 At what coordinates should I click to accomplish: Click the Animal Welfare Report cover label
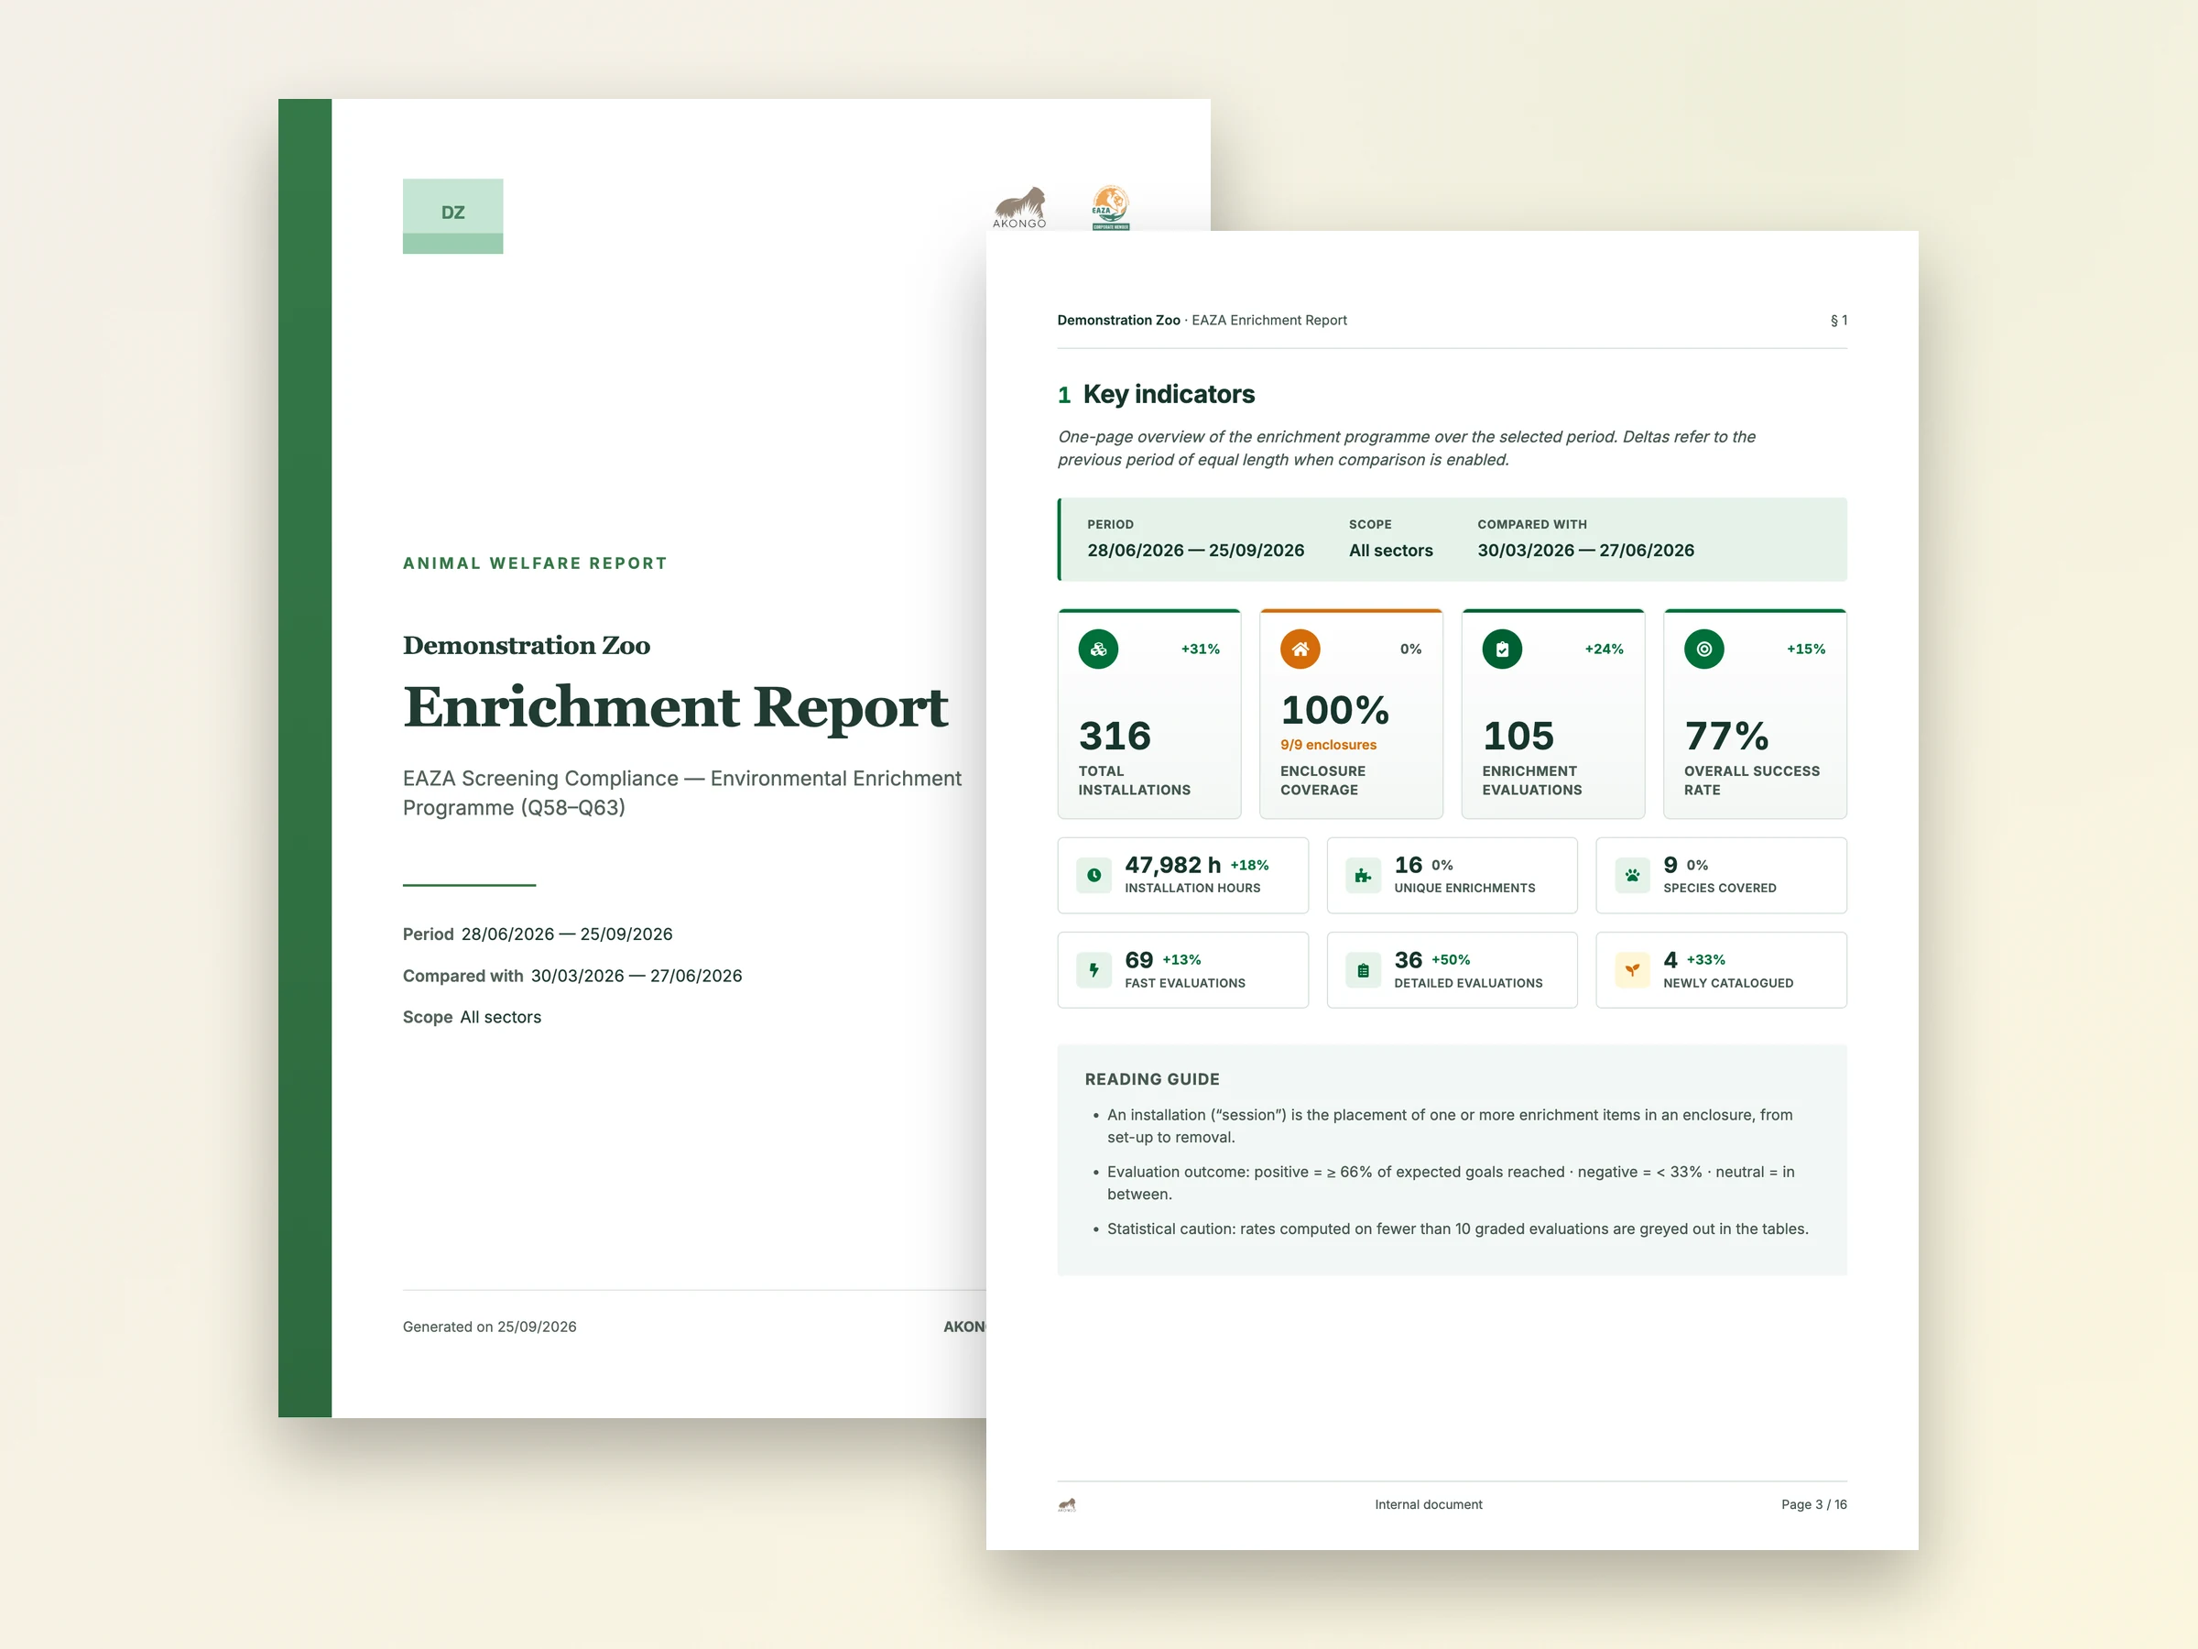tap(535, 563)
